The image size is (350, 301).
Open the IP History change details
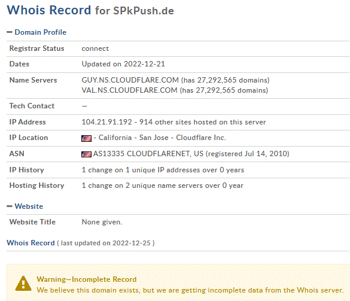pos(163,170)
